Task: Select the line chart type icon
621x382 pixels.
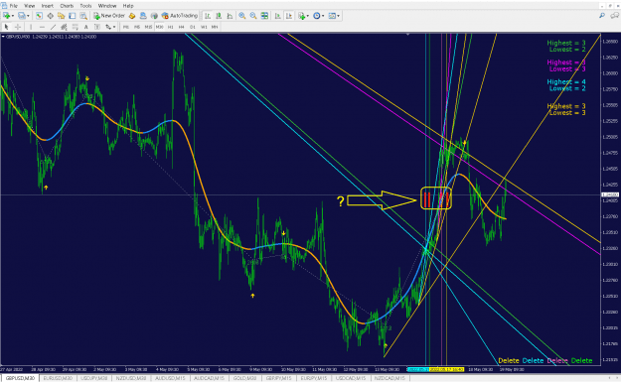Action: 230,16
